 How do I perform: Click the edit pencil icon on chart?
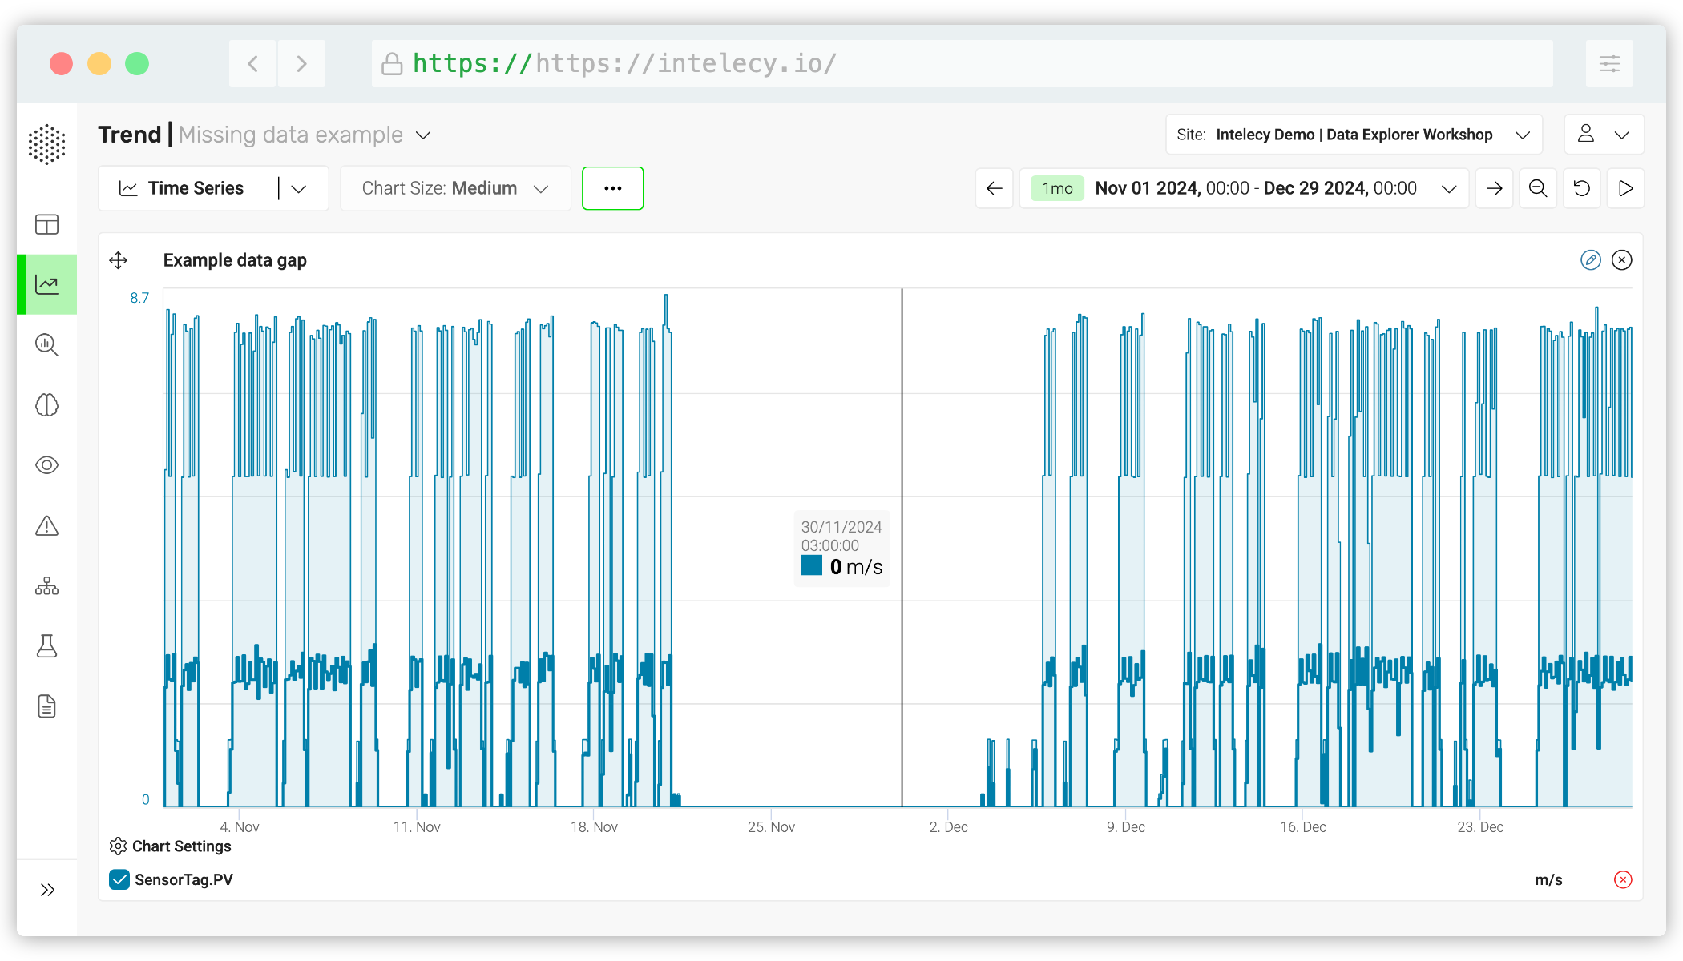coord(1590,260)
